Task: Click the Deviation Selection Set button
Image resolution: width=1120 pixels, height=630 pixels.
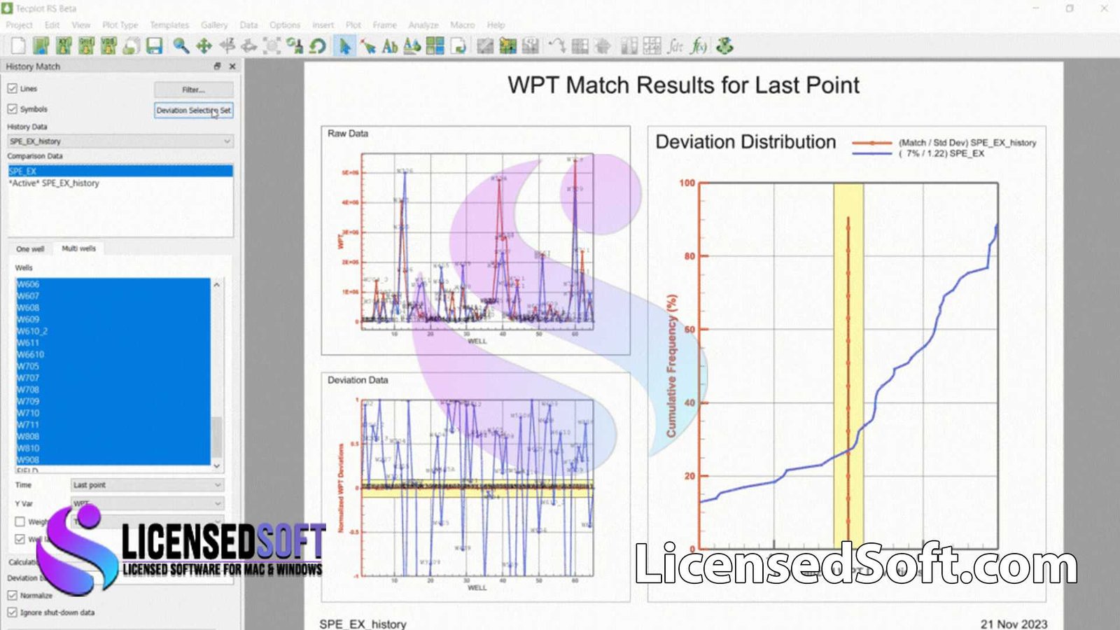Action: pyautogui.click(x=194, y=111)
